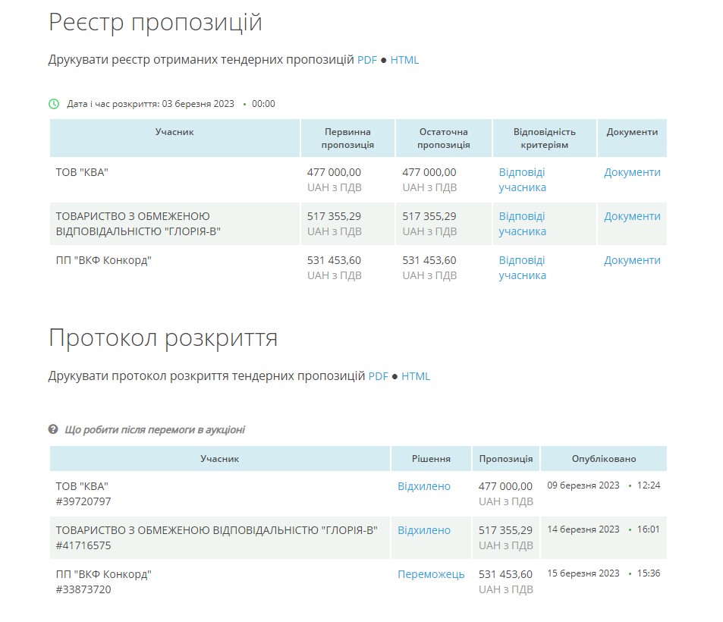The width and height of the screenshot is (723, 622).
Task: Open 'Відповіді учасника' for ТОВ "КВА"
Action: 523,180
